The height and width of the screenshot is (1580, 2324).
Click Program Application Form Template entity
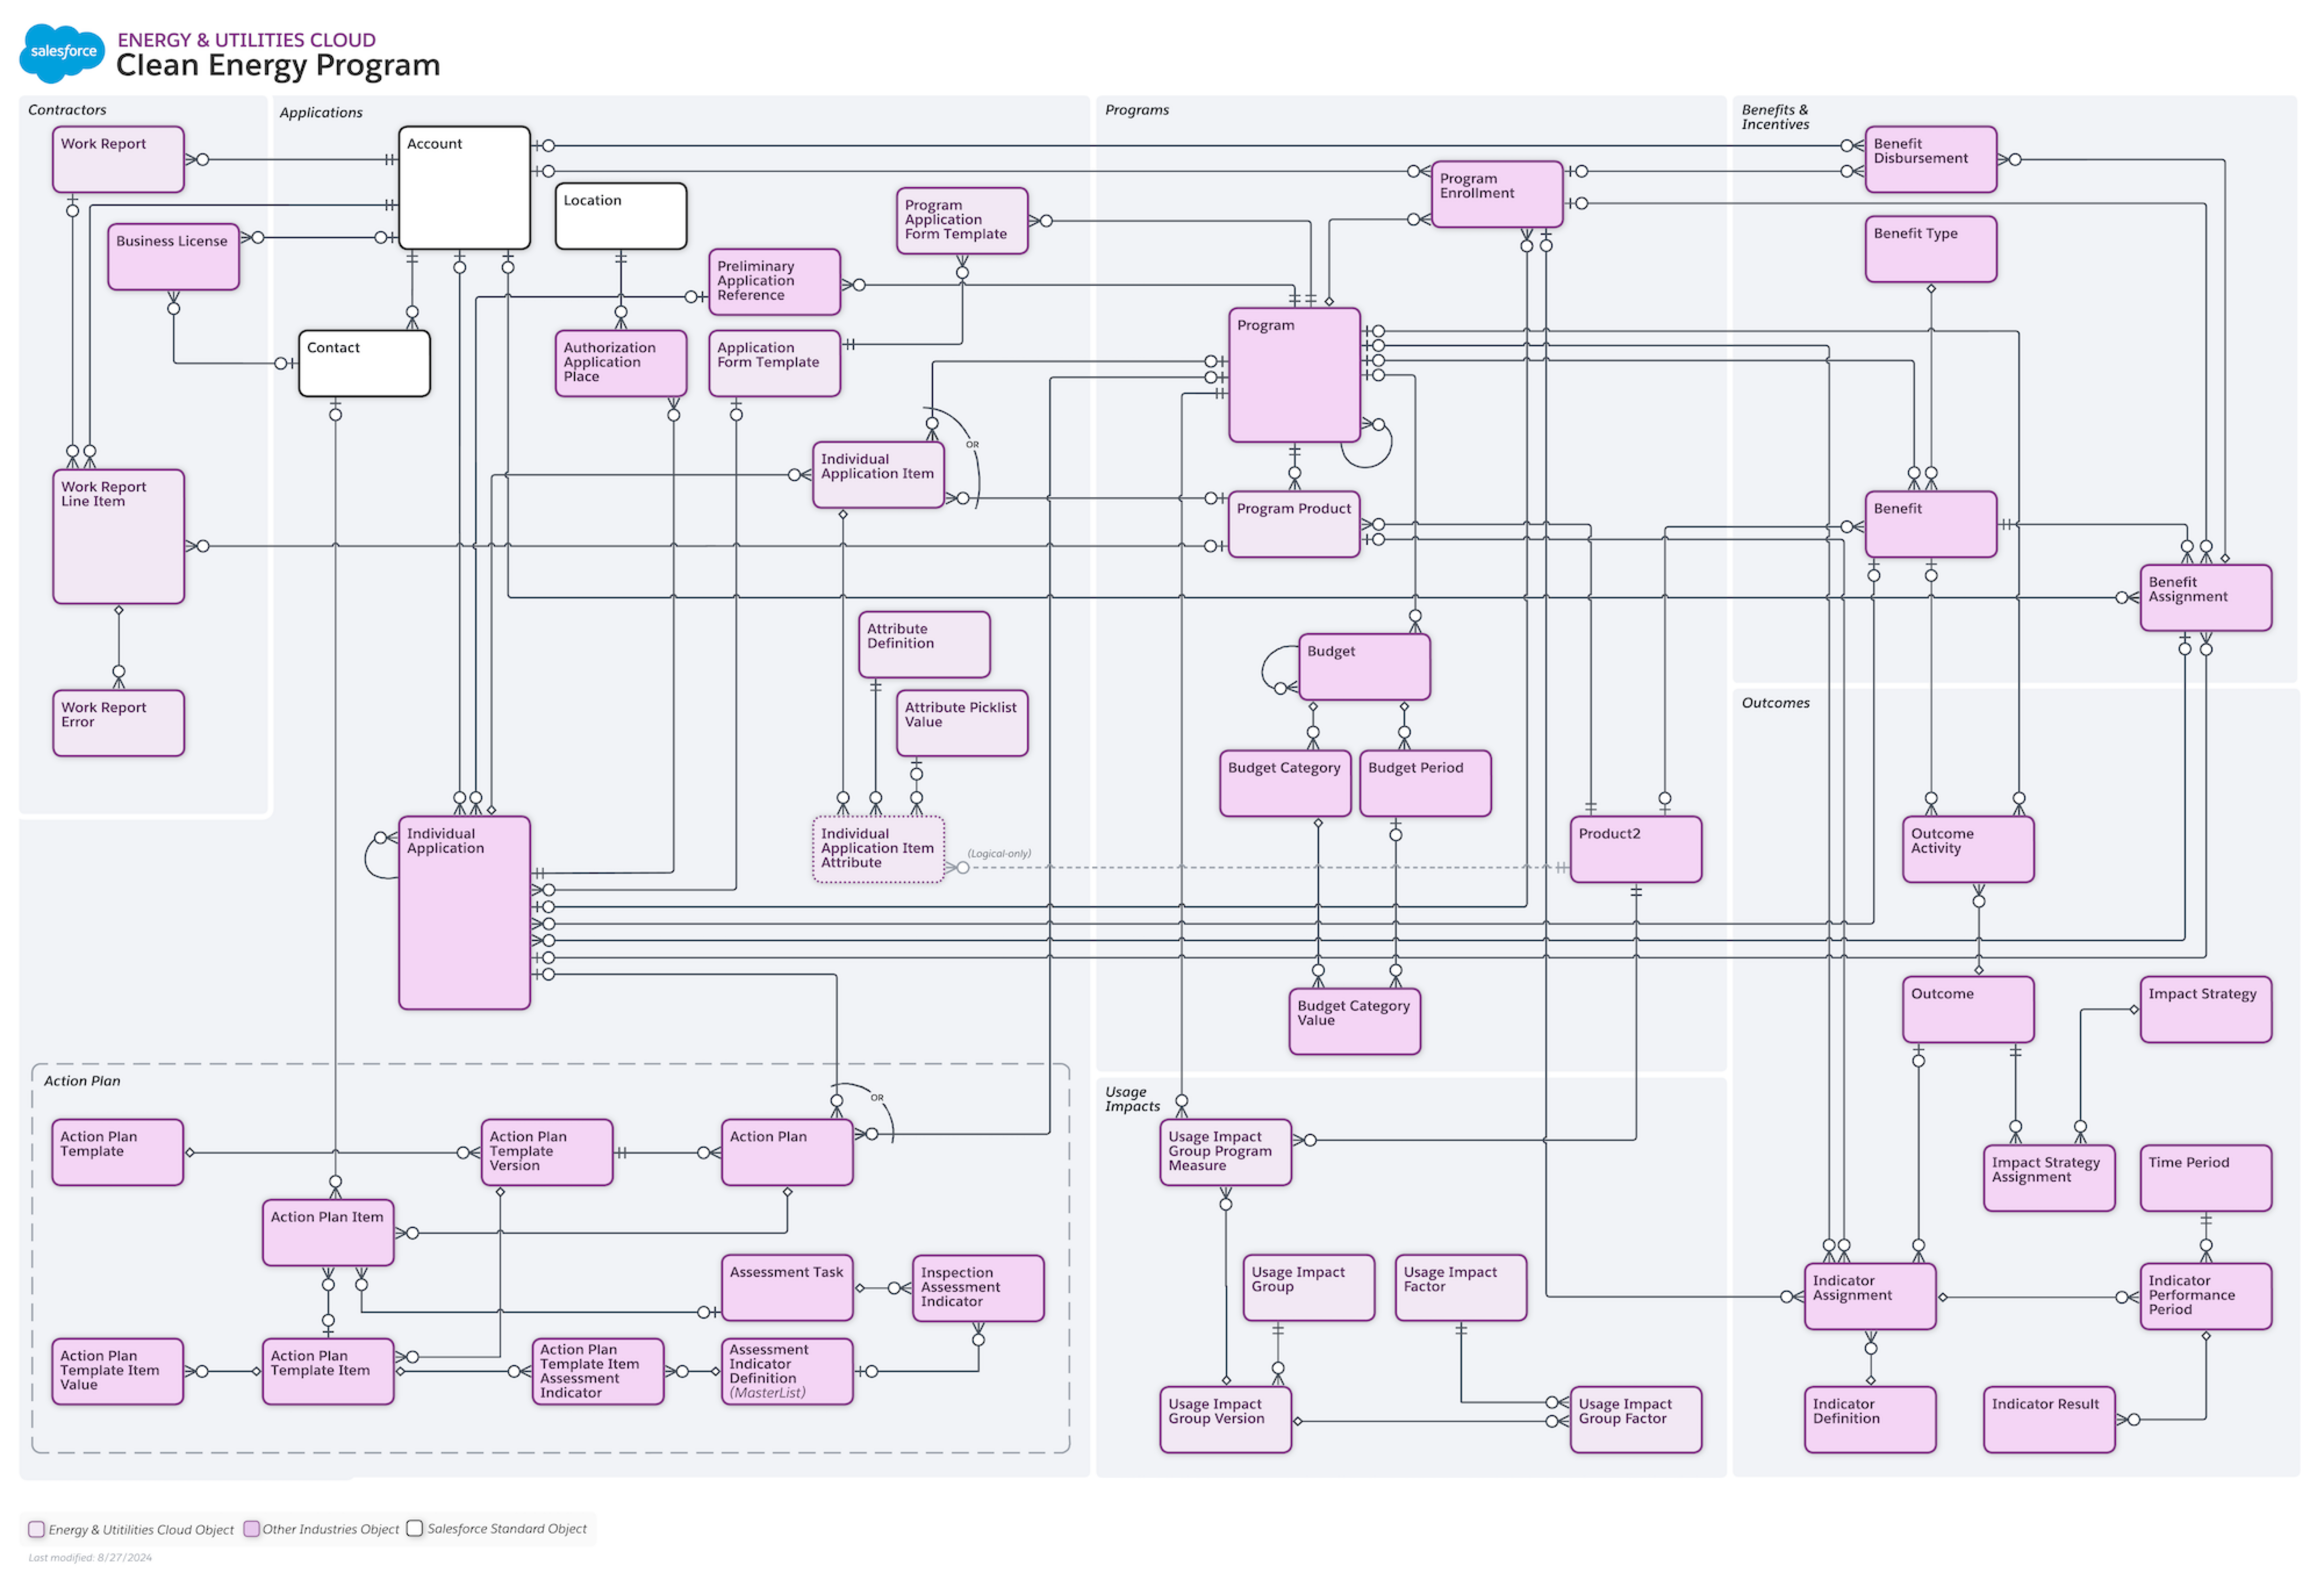click(x=962, y=221)
